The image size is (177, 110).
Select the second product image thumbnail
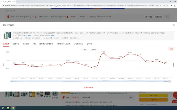pyautogui.click(x=17, y=94)
